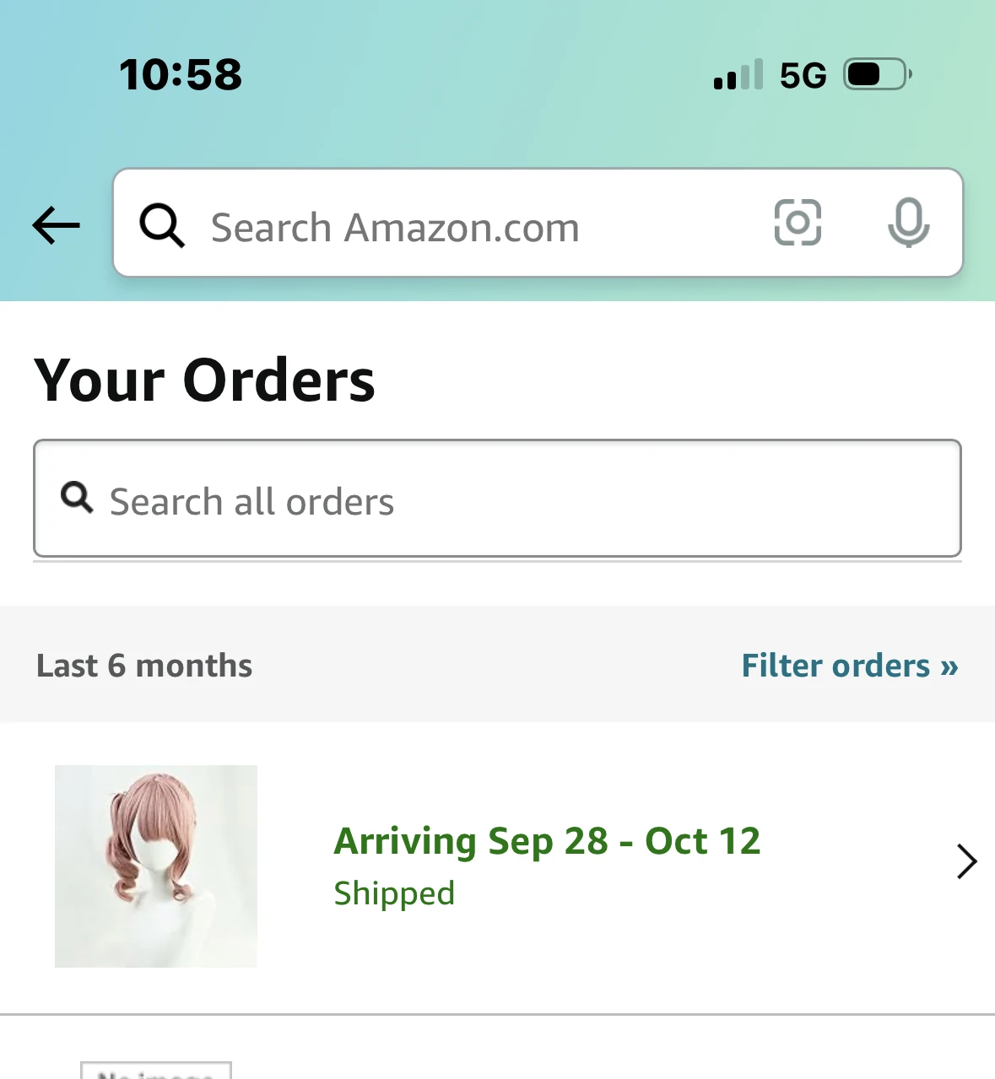Tap the 5G network indicator

(x=803, y=75)
